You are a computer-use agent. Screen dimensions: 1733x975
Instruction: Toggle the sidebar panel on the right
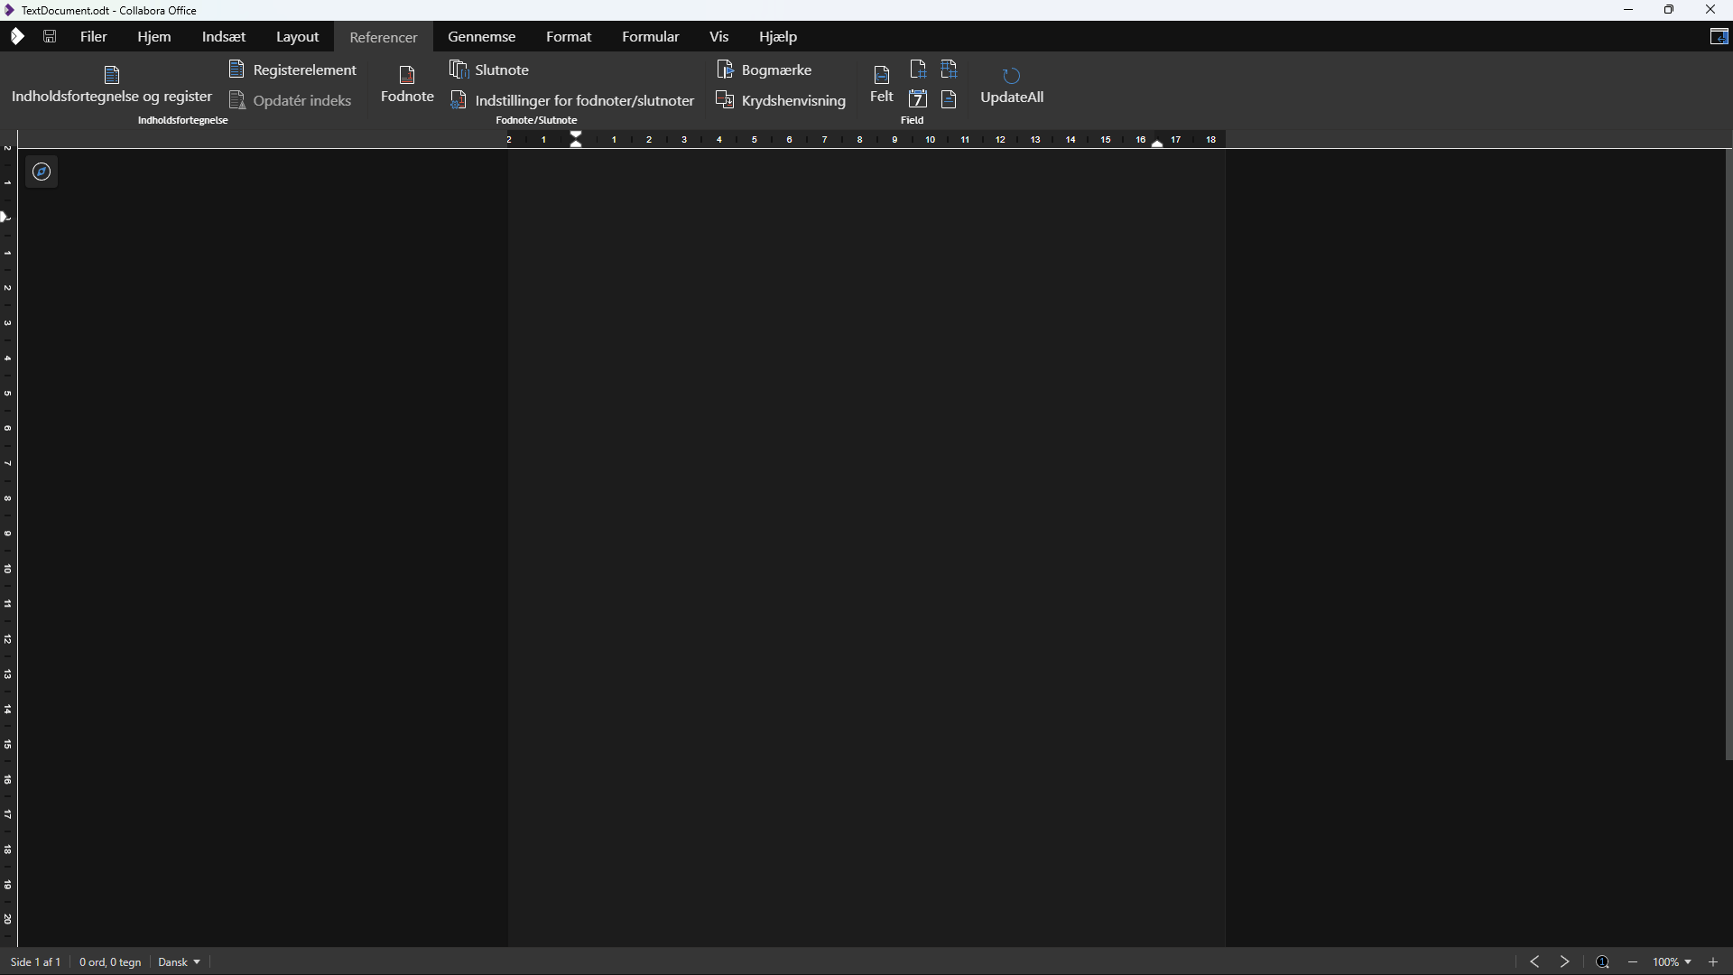pos(1720,37)
